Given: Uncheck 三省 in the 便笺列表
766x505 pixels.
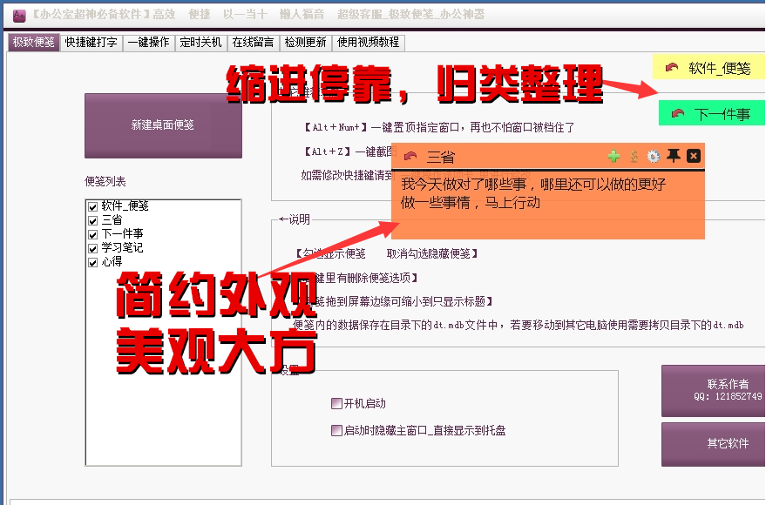Looking at the screenshot, I should 92,220.
